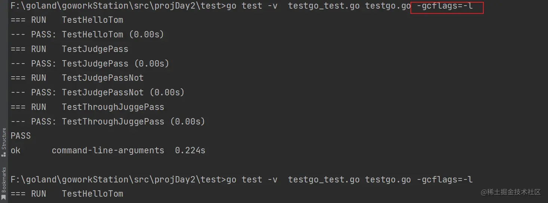The width and height of the screenshot is (548, 203).
Task: Click the command-line-arguments package text
Action: click(108, 151)
